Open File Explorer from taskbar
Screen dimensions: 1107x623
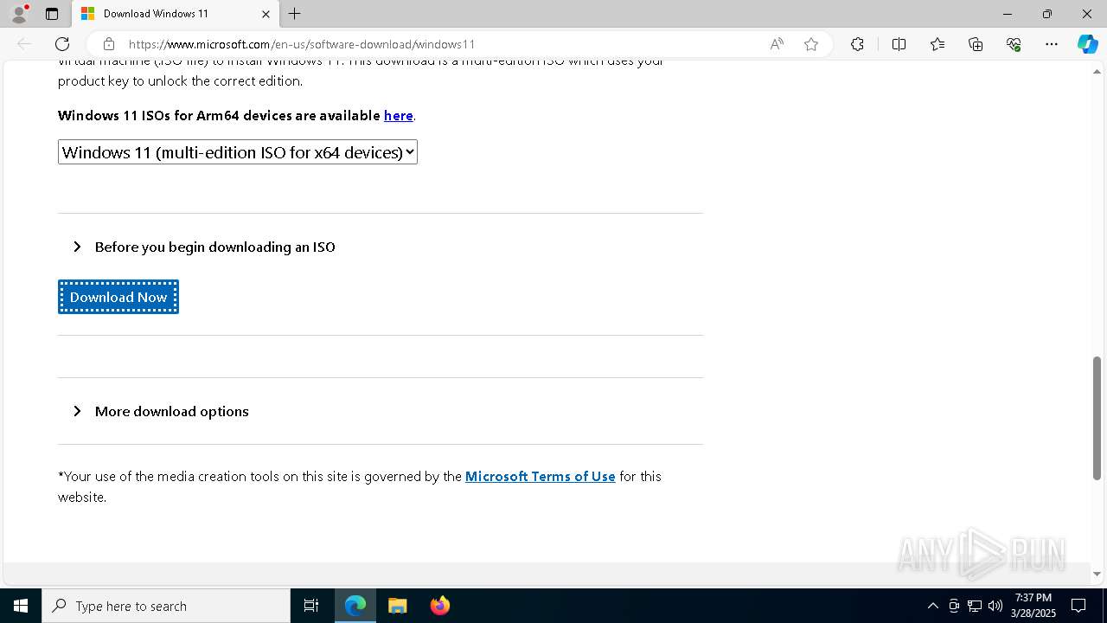398,606
